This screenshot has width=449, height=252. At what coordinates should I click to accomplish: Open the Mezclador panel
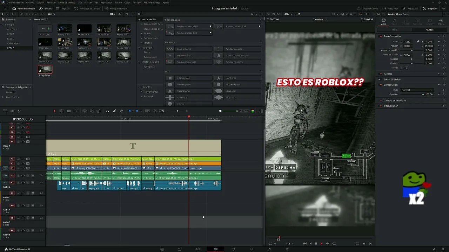[390, 8]
